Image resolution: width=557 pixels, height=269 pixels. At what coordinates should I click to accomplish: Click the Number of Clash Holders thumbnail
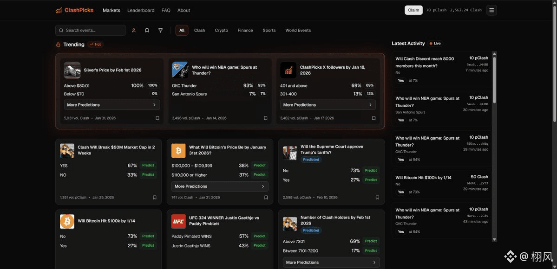coord(290,224)
